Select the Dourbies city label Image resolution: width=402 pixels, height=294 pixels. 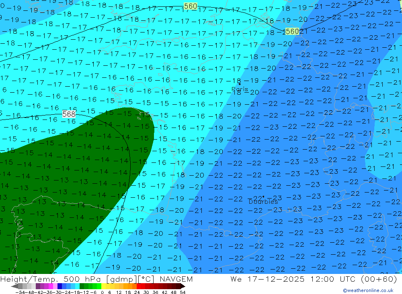263,202
